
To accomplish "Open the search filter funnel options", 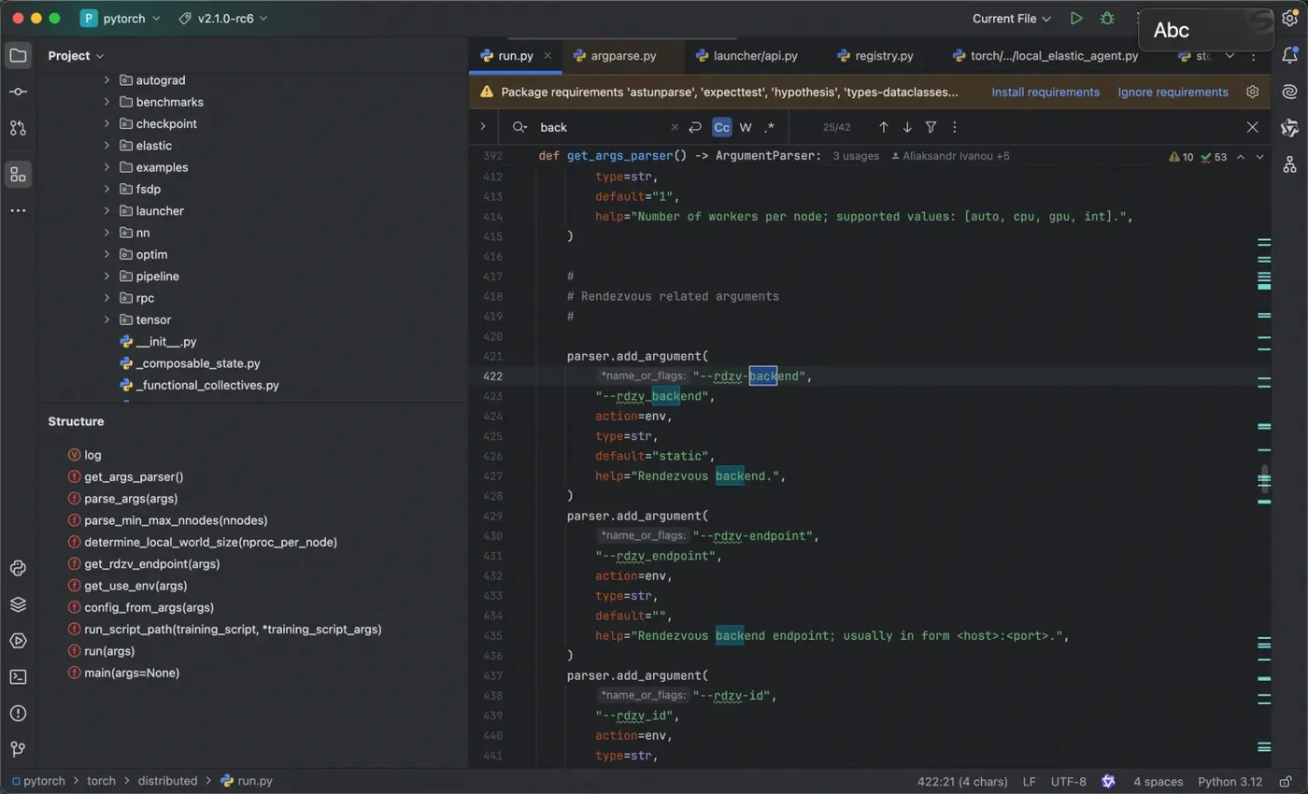I will [x=931, y=127].
